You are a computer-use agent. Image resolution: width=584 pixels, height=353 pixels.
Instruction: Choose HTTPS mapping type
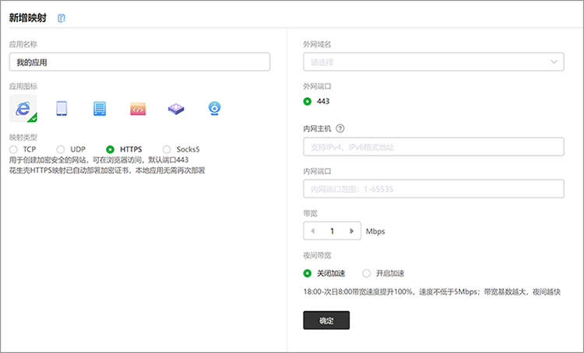click(111, 149)
